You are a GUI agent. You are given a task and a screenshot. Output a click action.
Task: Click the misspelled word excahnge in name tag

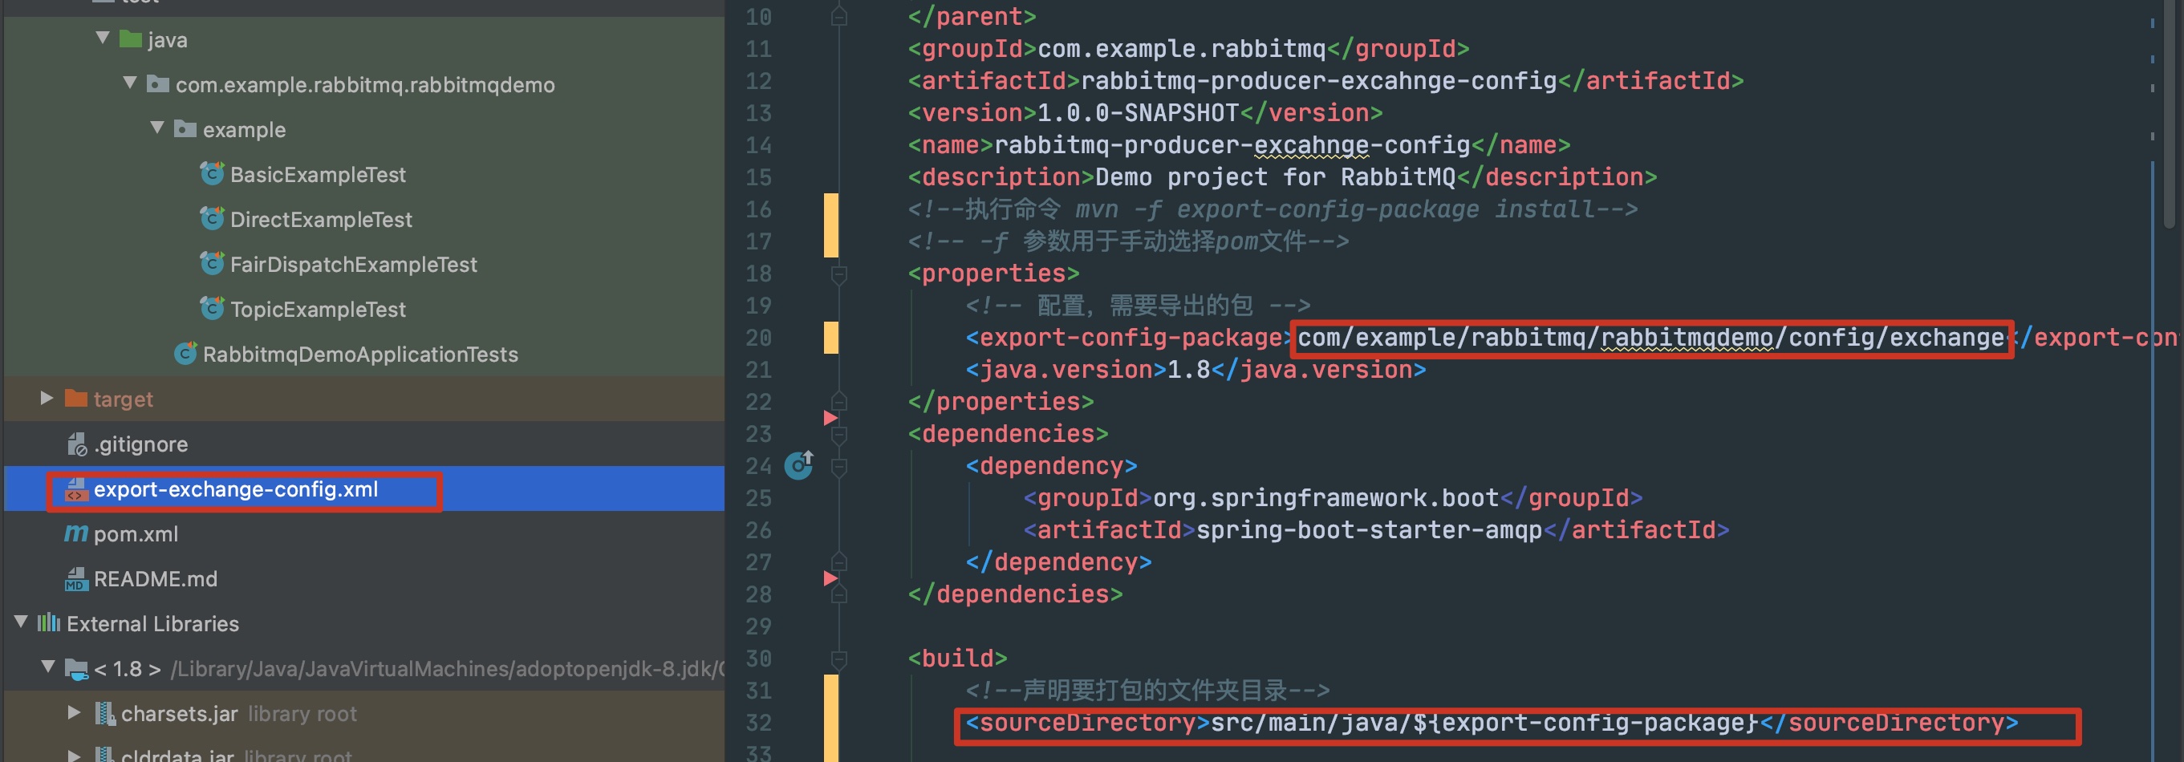(x=1311, y=145)
